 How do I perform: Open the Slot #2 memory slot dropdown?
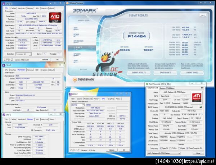[x=78, y=105]
